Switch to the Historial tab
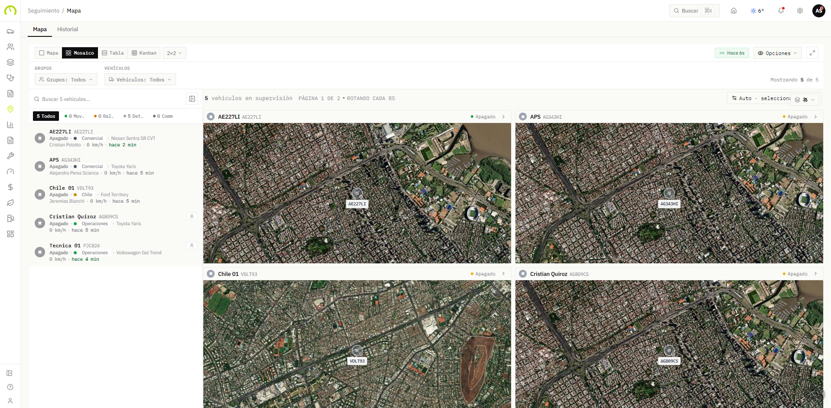The height and width of the screenshot is (408, 831). [68, 29]
